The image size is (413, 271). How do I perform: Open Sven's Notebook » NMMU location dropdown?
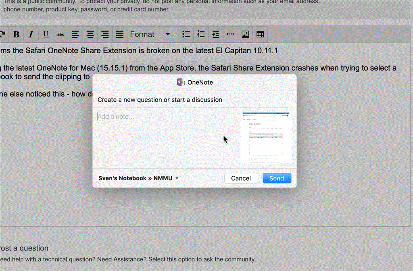pyautogui.click(x=139, y=178)
